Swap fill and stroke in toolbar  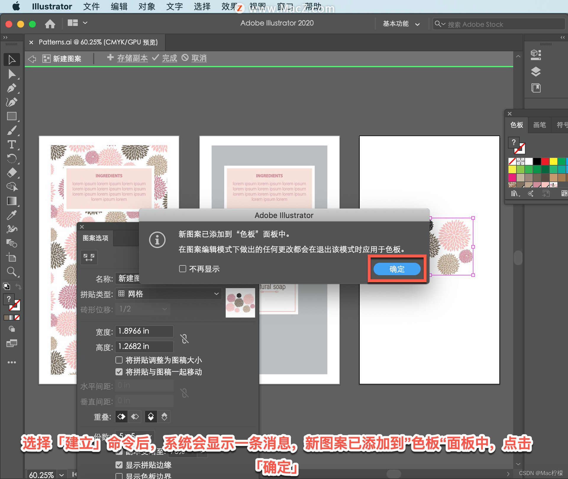(x=18, y=286)
